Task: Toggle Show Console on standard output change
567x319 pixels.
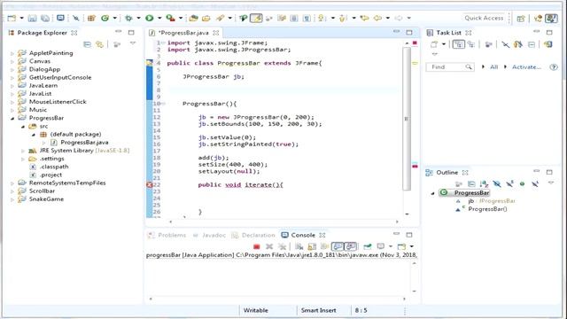Action: coord(338,246)
